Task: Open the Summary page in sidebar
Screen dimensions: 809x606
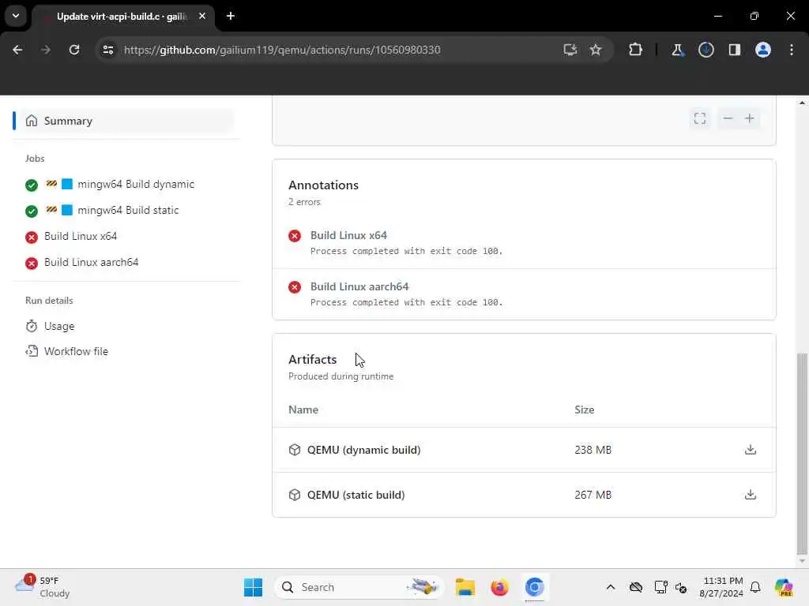Action: point(124,121)
